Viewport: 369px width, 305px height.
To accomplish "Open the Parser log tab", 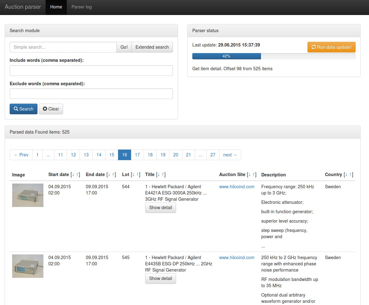I will [81, 7].
